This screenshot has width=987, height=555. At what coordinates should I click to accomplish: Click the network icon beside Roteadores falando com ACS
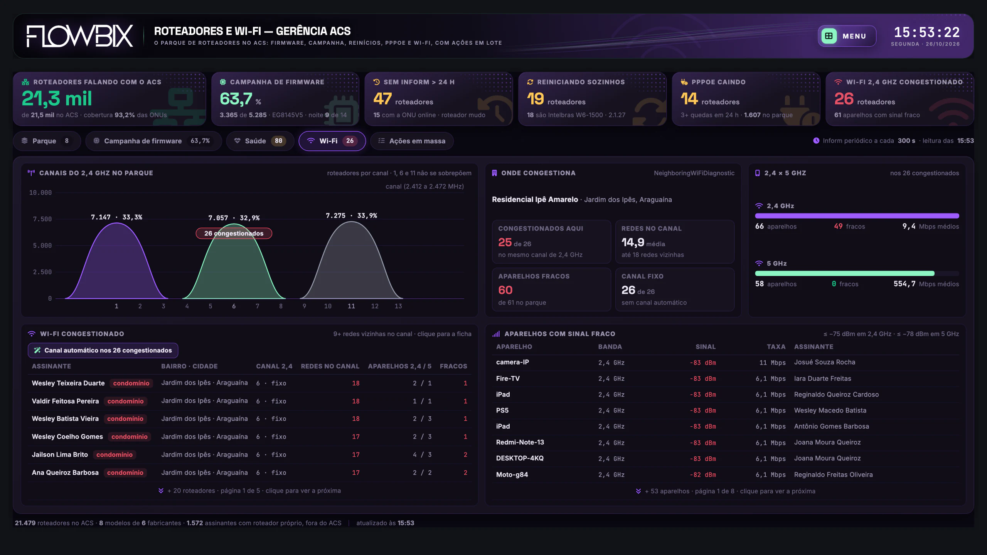[x=25, y=82]
